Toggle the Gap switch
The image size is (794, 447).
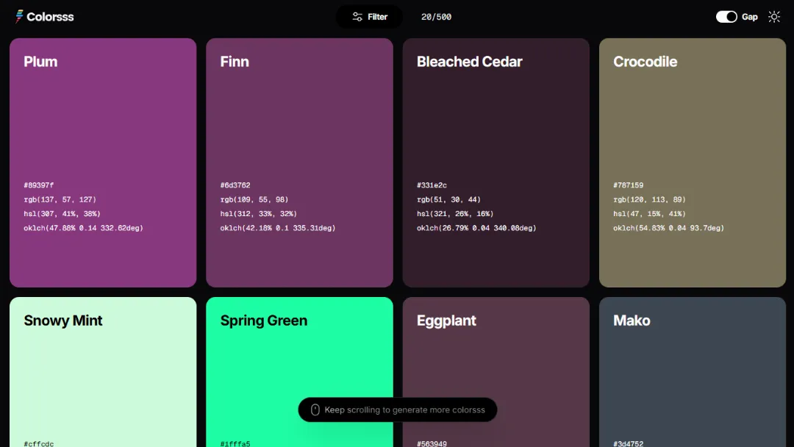(726, 17)
